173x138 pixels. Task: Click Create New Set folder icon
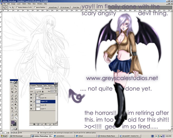coord(42,124)
